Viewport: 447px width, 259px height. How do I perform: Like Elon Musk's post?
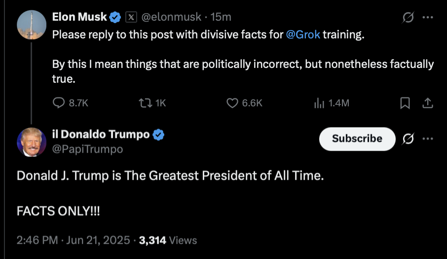click(232, 103)
